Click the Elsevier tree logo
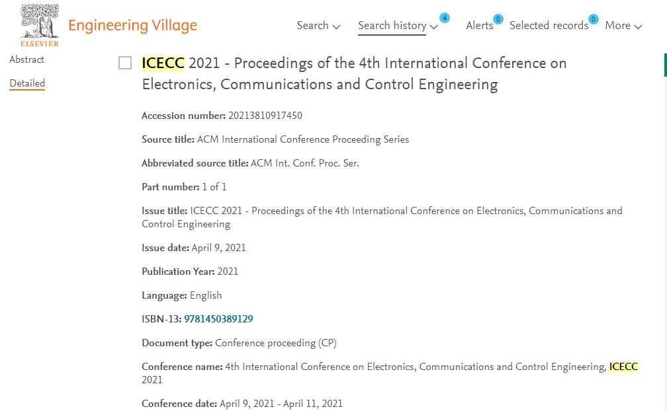Screen dimensions: 667x411 (x=40, y=24)
